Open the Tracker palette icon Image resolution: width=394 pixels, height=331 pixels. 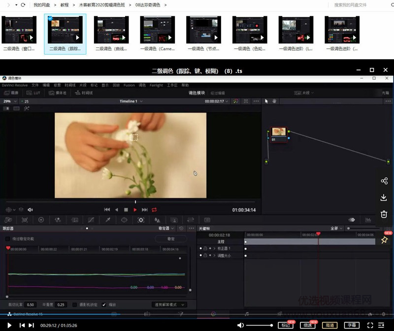pyautogui.click(x=141, y=220)
